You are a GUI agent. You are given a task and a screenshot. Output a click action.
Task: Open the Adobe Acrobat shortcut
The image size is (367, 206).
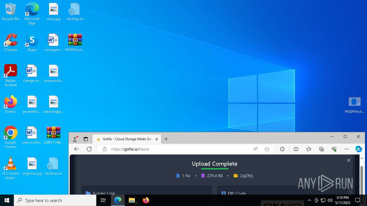[x=11, y=76]
